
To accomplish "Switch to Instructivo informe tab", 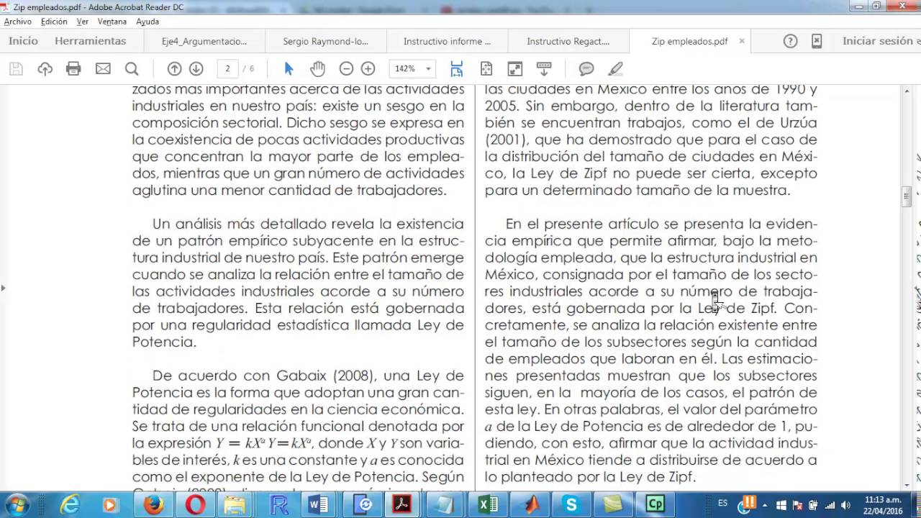I will point(447,41).
